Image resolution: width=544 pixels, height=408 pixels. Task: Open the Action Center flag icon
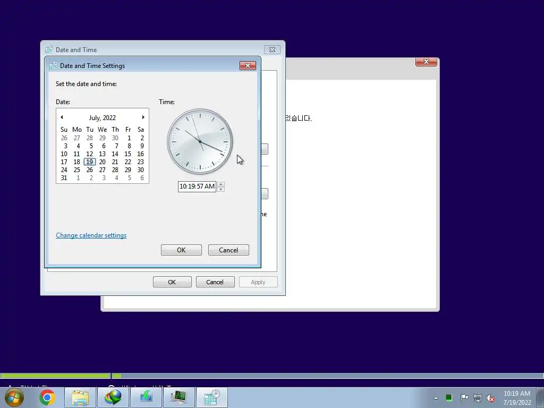pos(464,397)
